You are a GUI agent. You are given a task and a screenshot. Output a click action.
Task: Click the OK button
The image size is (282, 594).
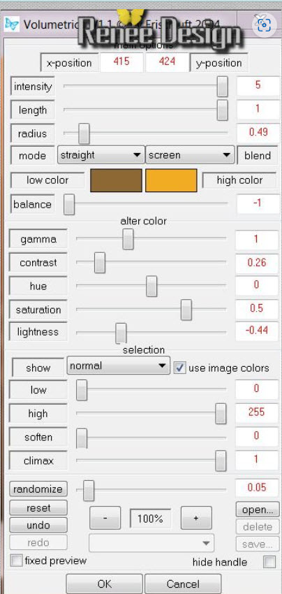pyautogui.click(x=105, y=584)
